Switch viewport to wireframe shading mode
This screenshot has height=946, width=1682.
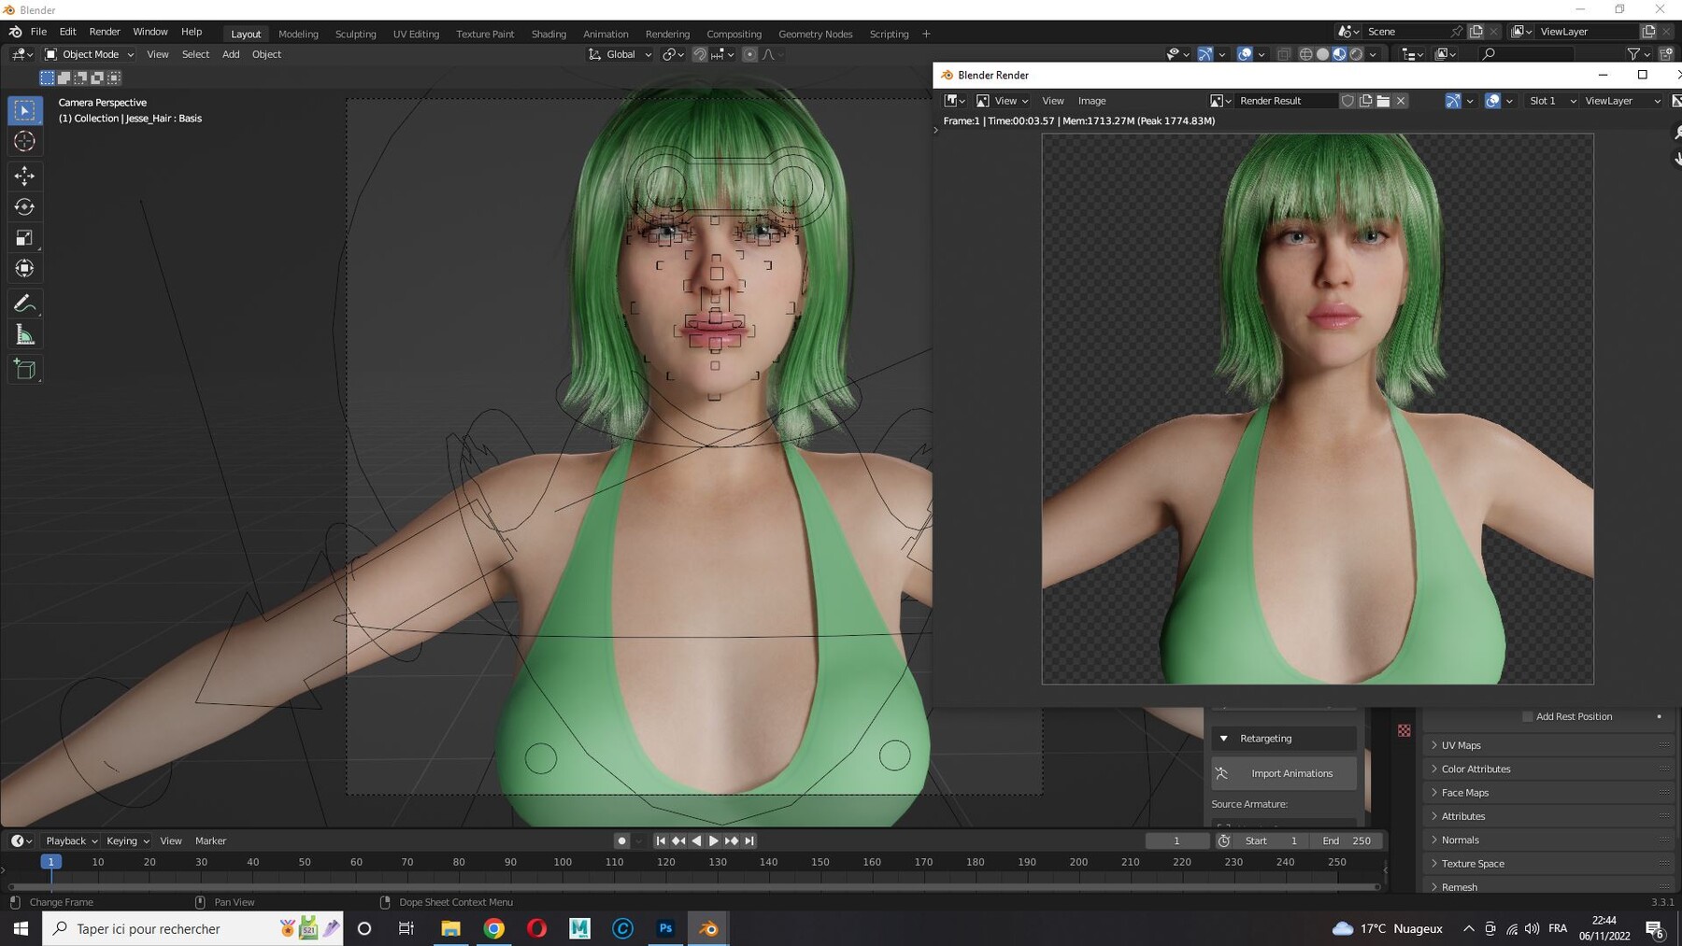pos(1305,53)
